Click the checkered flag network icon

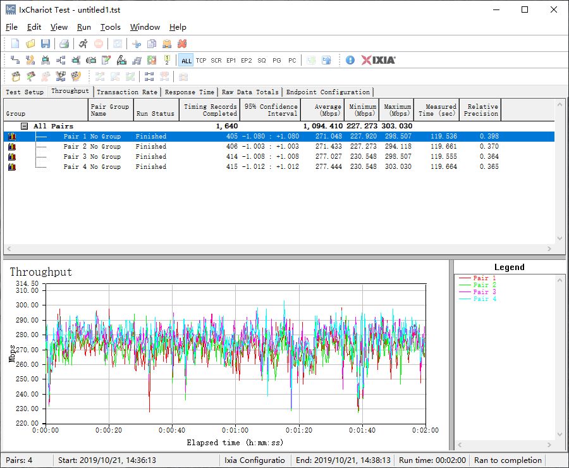(61, 77)
